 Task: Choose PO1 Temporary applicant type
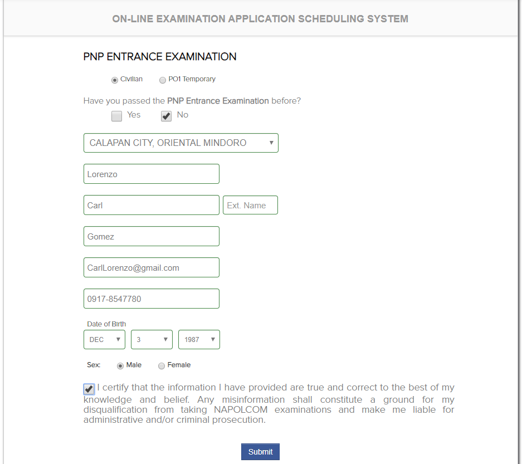pyautogui.click(x=163, y=80)
